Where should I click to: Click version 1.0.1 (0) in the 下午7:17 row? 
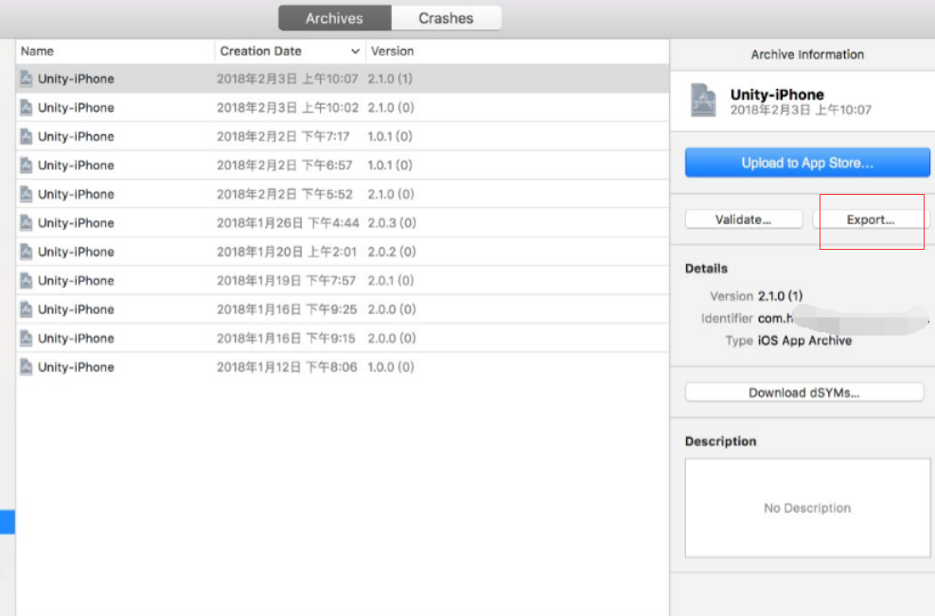(390, 136)
